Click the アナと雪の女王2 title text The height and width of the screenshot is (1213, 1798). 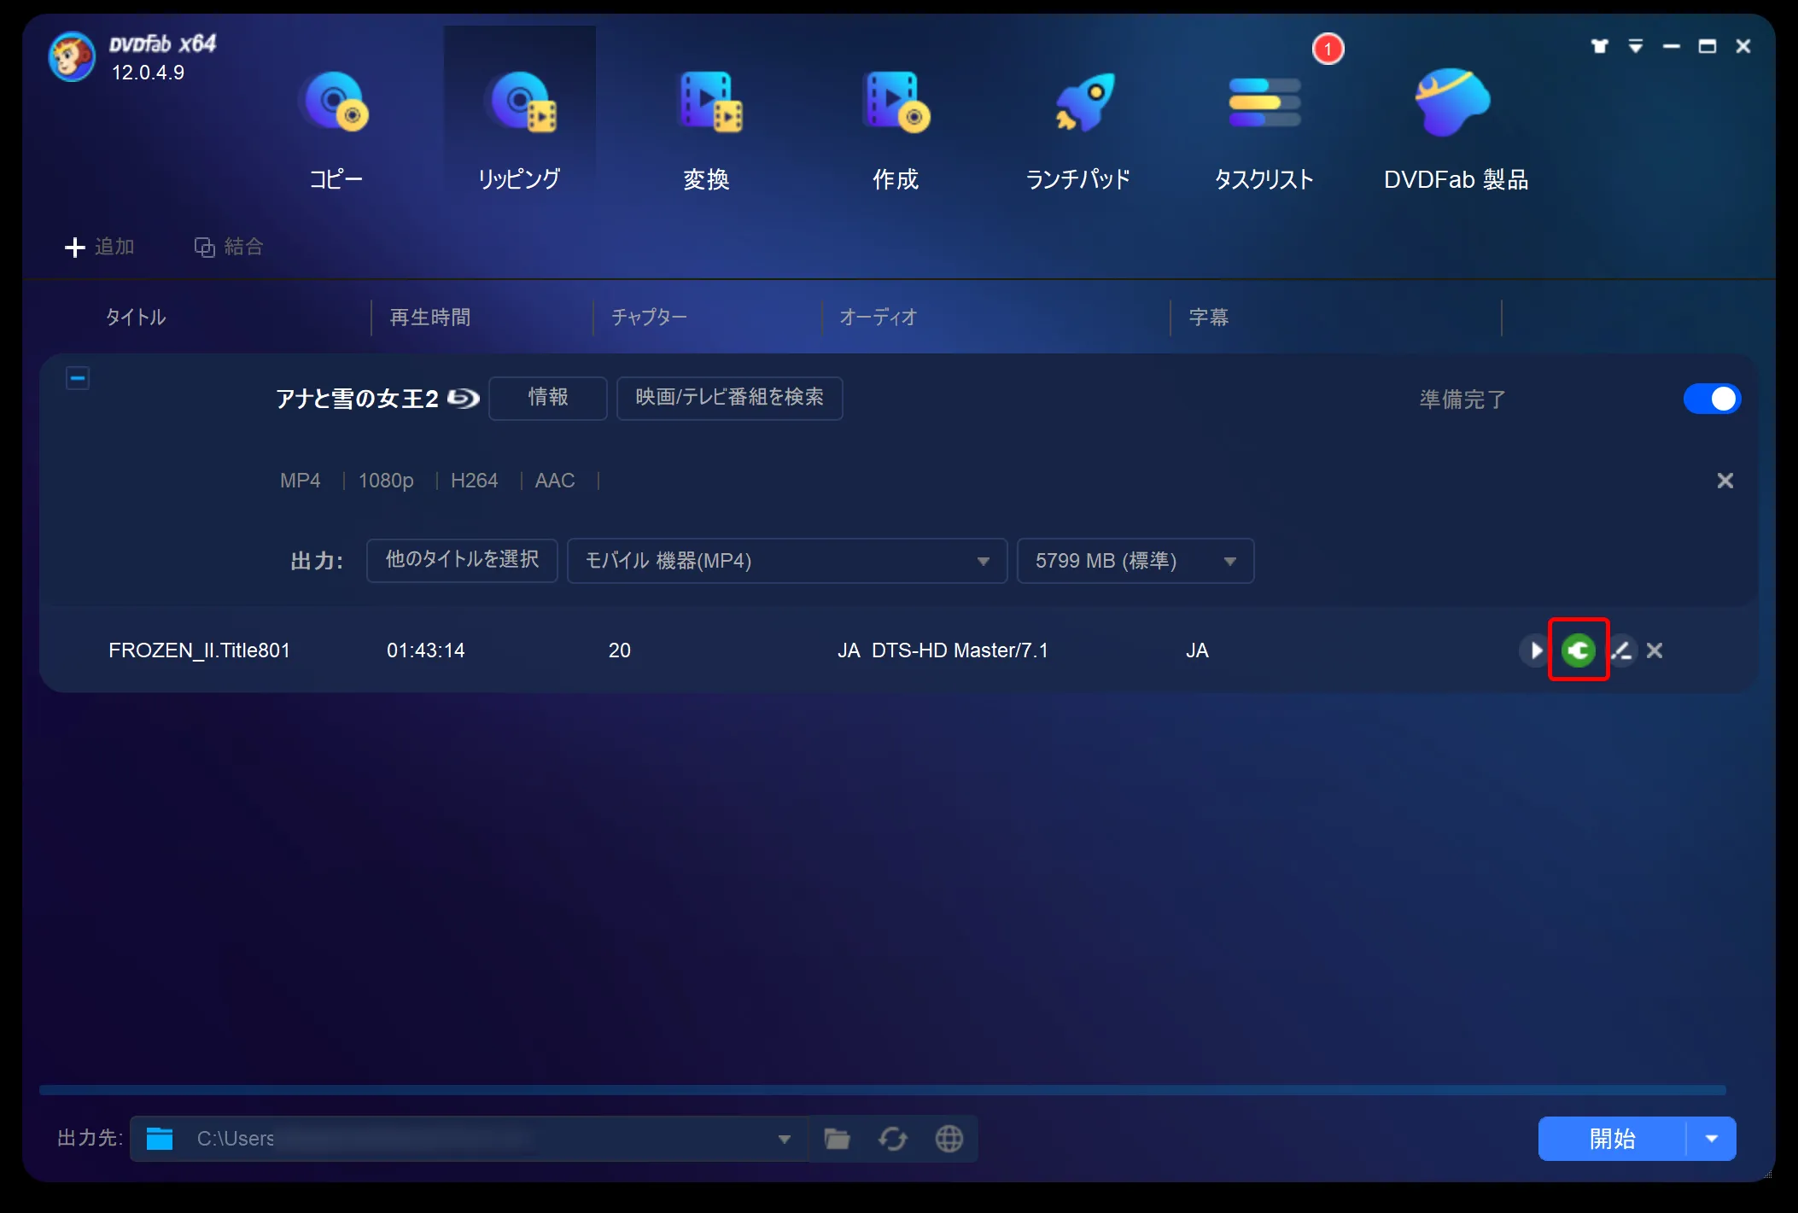coord(357,399)
